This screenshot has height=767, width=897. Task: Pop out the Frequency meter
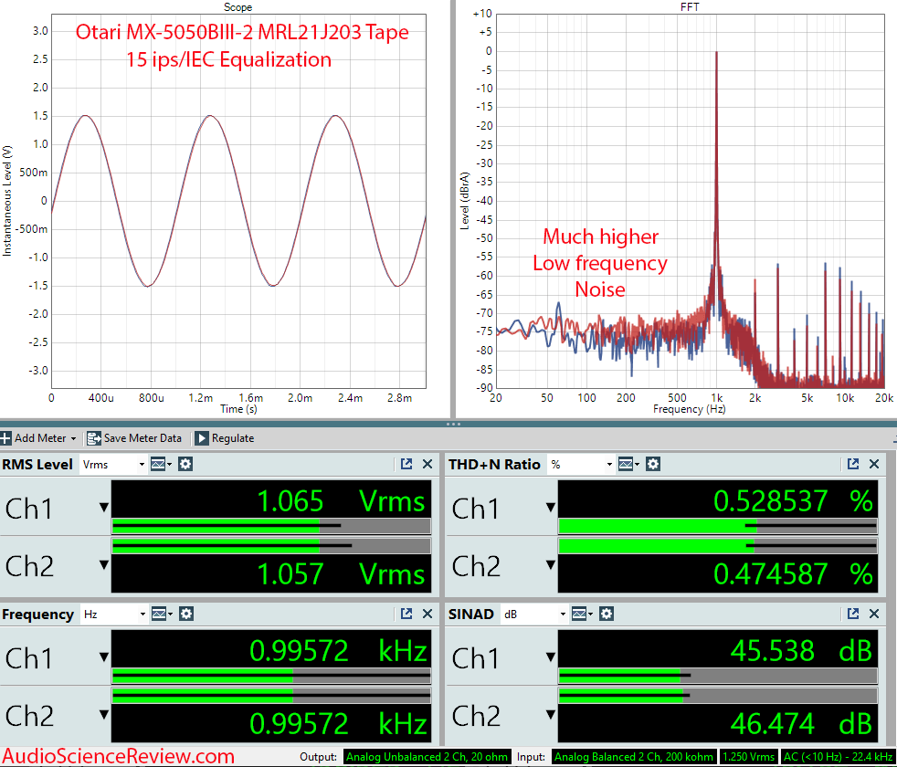click(x=406, y=614)
